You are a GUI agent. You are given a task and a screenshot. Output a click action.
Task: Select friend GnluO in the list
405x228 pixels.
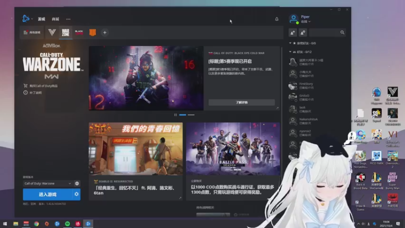pyautogui.click(x=317, y=97)
